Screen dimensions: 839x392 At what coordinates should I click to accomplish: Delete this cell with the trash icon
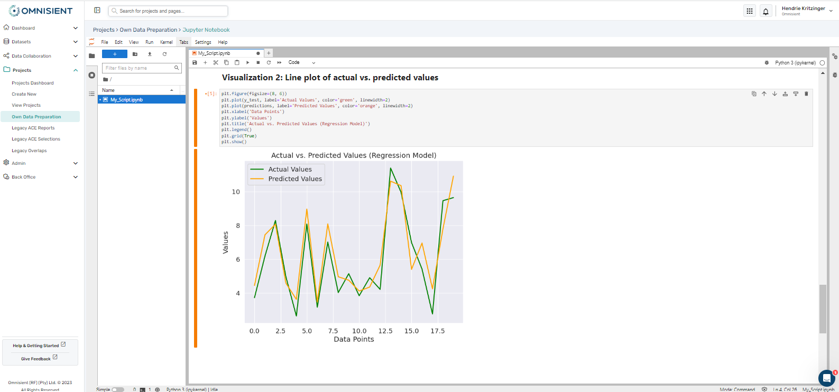click(x=806, y=94)
